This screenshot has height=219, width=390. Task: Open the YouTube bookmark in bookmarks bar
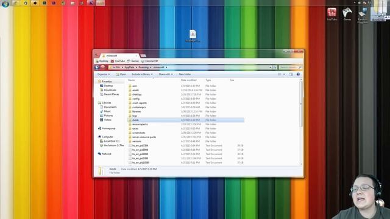pyautogui.click(x=118, y=61)
